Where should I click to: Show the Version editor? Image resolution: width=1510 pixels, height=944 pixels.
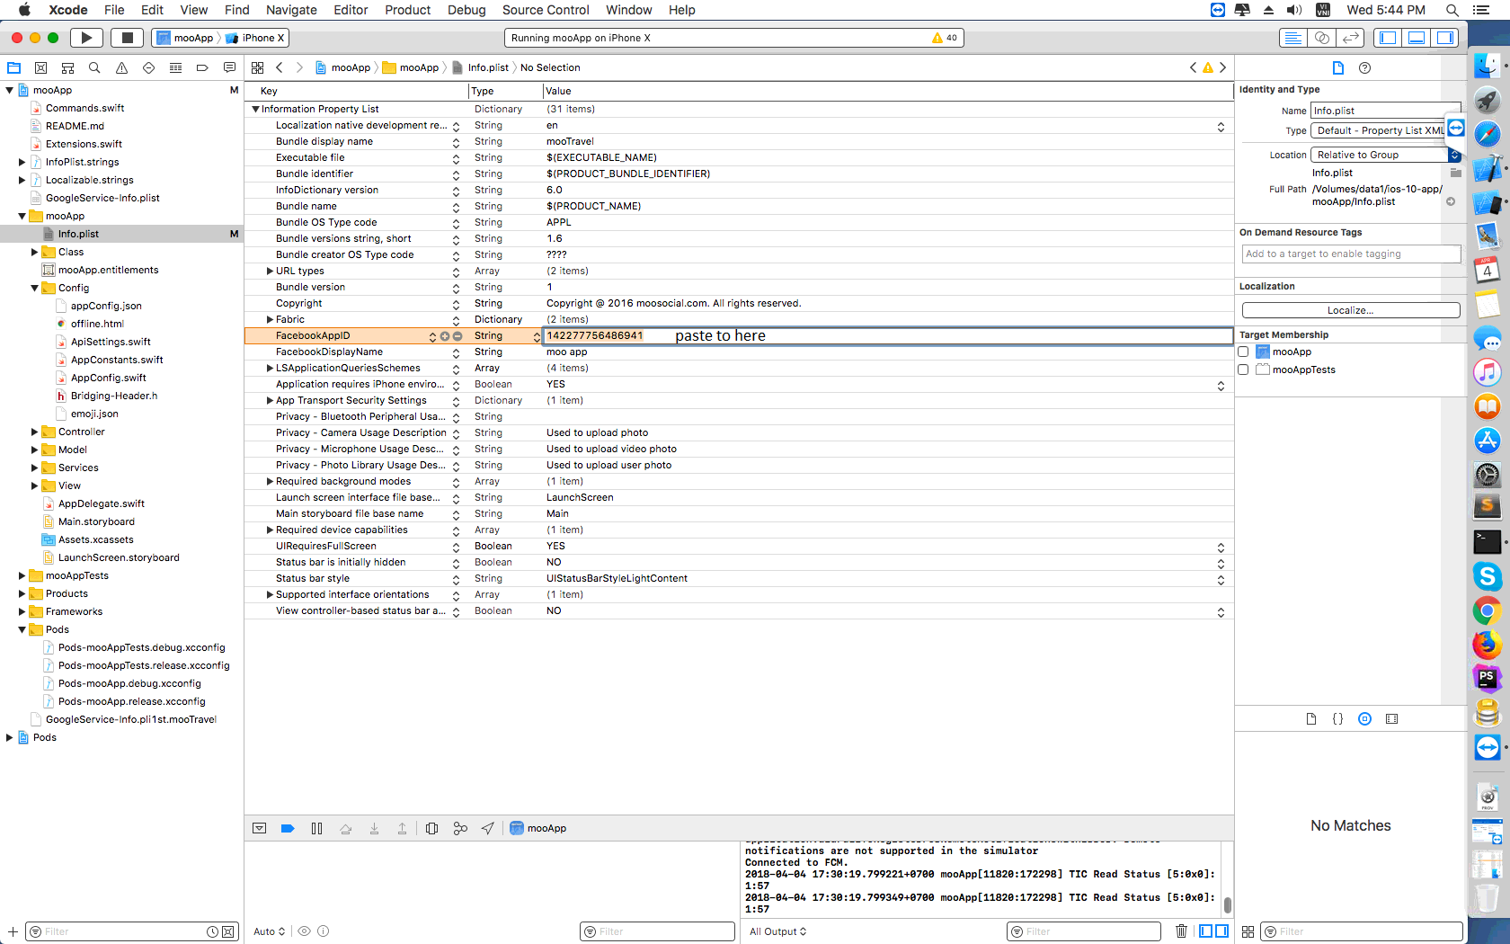[x=1350, y=38]
